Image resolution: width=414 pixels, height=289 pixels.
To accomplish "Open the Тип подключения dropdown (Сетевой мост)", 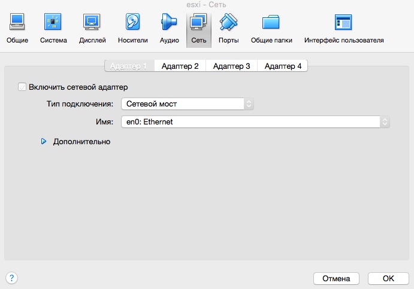I will 188,104.
